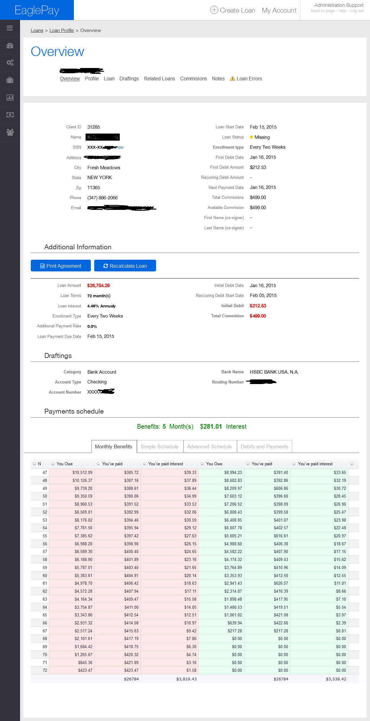Open the red You Owe column dropdown
This screenshot has height=721, width=370.
tap(53, 464)
